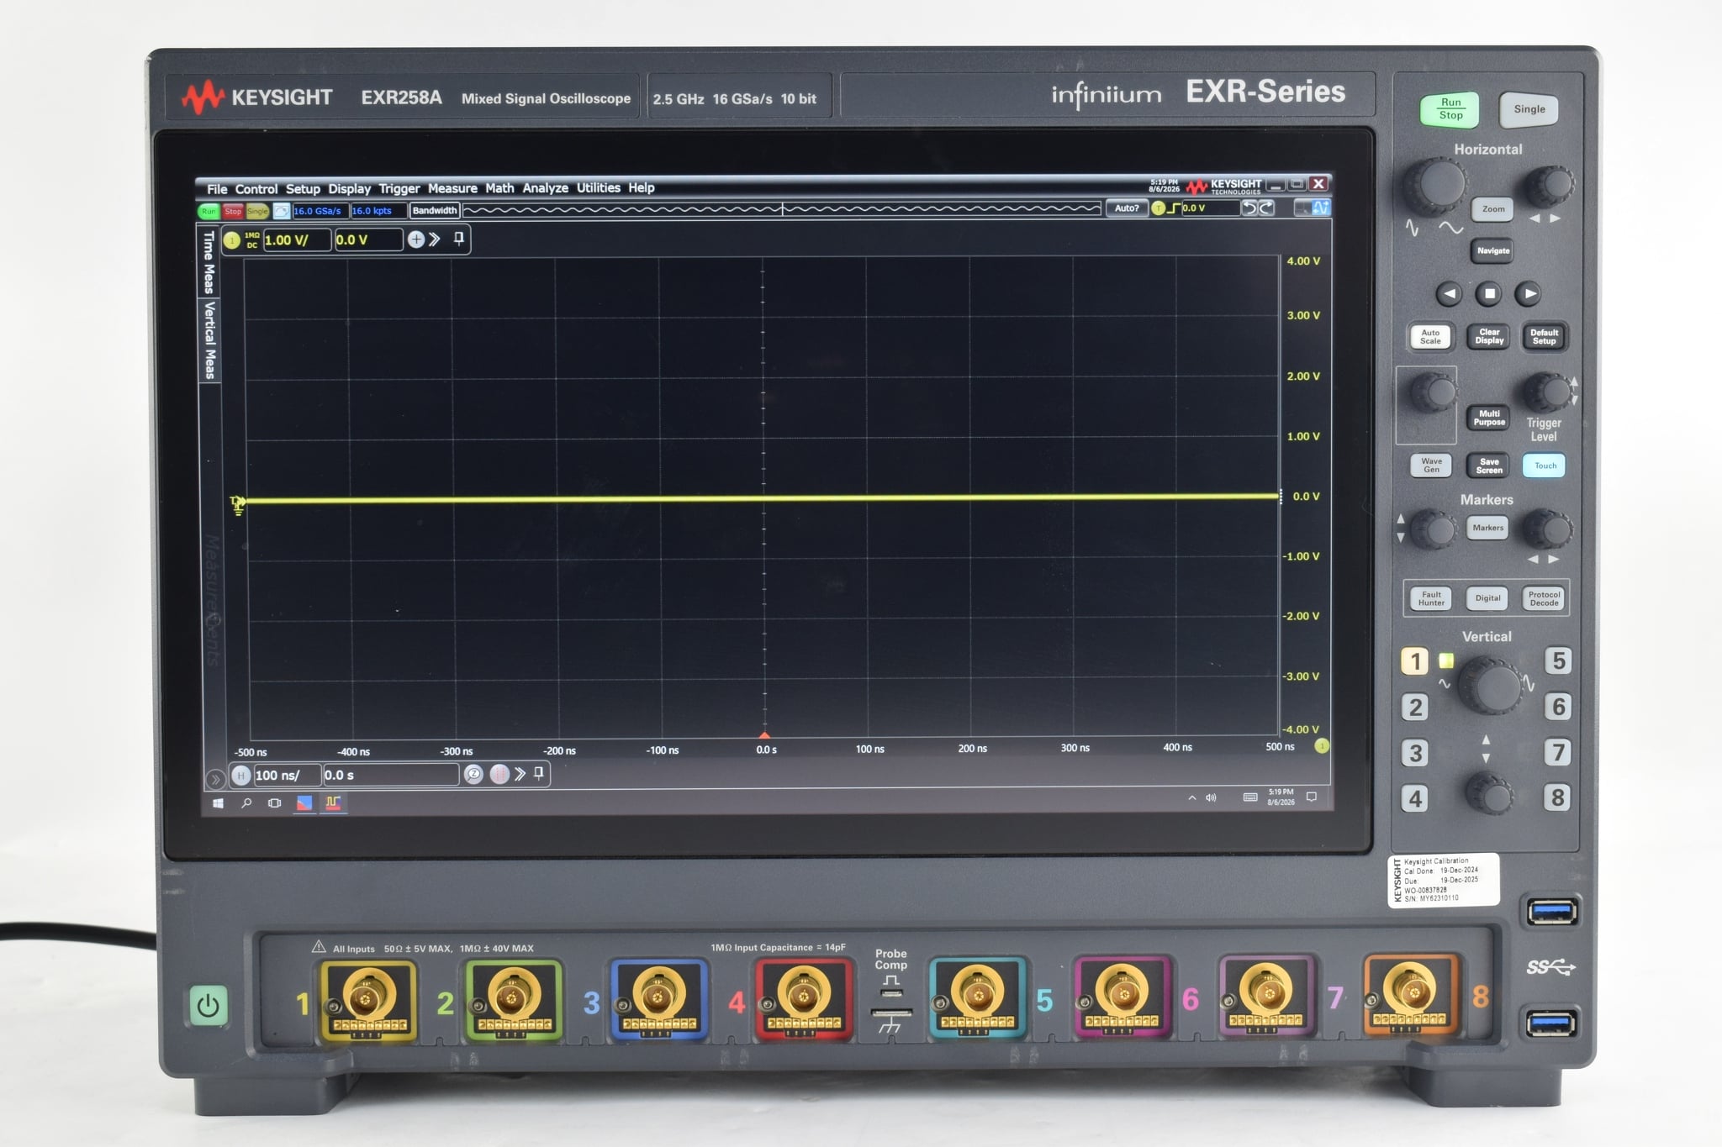Click the red on-screen Stop button
This screenshot has width=1722, height=1147.
click(233, 212)
